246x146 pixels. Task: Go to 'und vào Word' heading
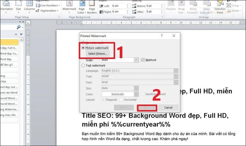(9, 93)
